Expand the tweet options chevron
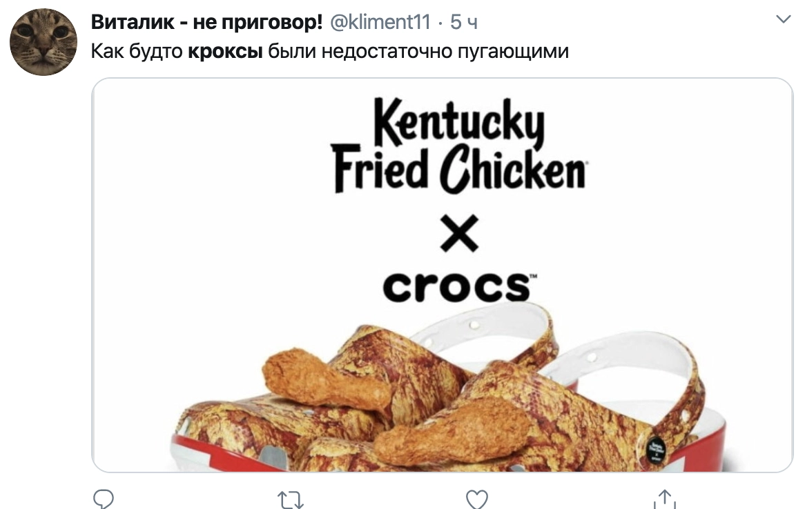The height and width of the screenshot is (509, 805). coord(784,19)
